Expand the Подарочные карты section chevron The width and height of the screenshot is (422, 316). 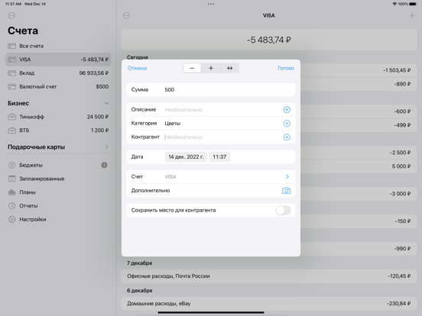pyautogui.click(x=106, y=147)
